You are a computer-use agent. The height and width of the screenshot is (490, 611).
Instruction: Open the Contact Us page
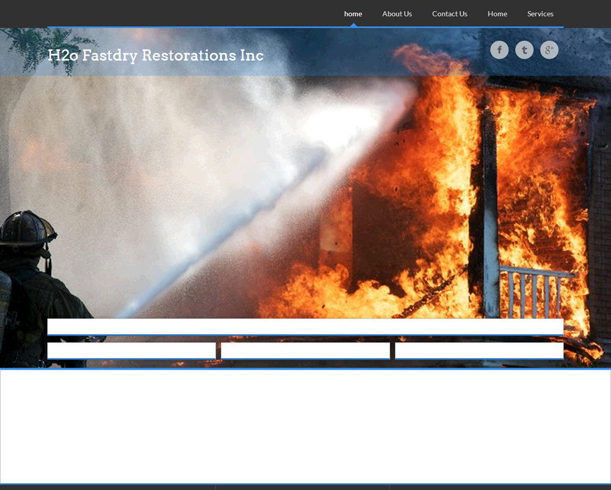[450, 14]
